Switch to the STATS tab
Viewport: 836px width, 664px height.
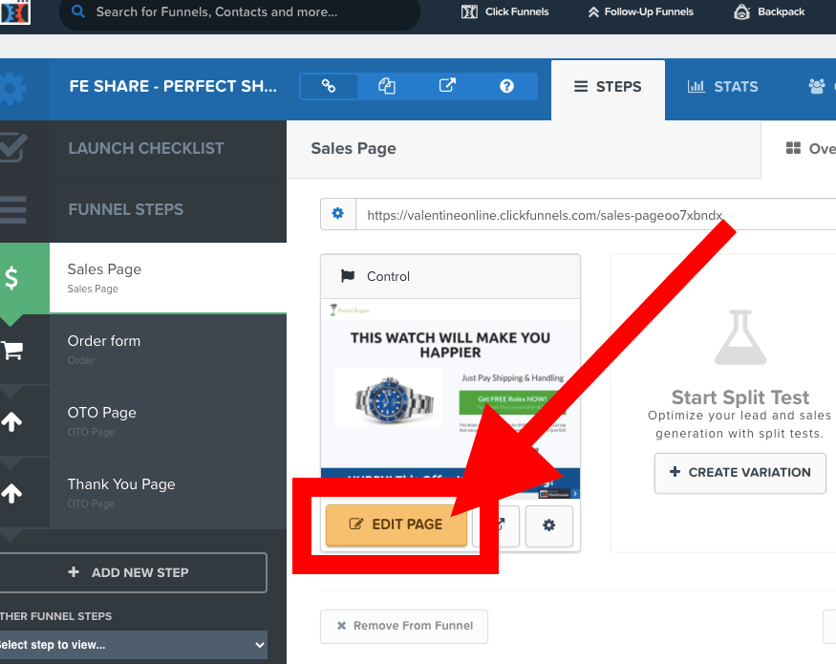(722, 86)
